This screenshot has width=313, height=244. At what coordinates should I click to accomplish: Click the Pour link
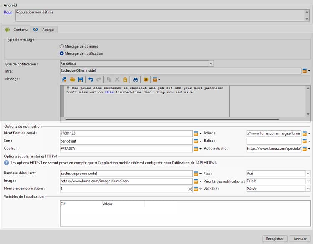point(8,12)
